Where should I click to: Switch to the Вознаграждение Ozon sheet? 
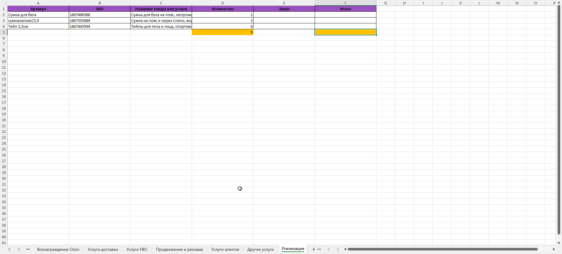(x=58, y=249)
